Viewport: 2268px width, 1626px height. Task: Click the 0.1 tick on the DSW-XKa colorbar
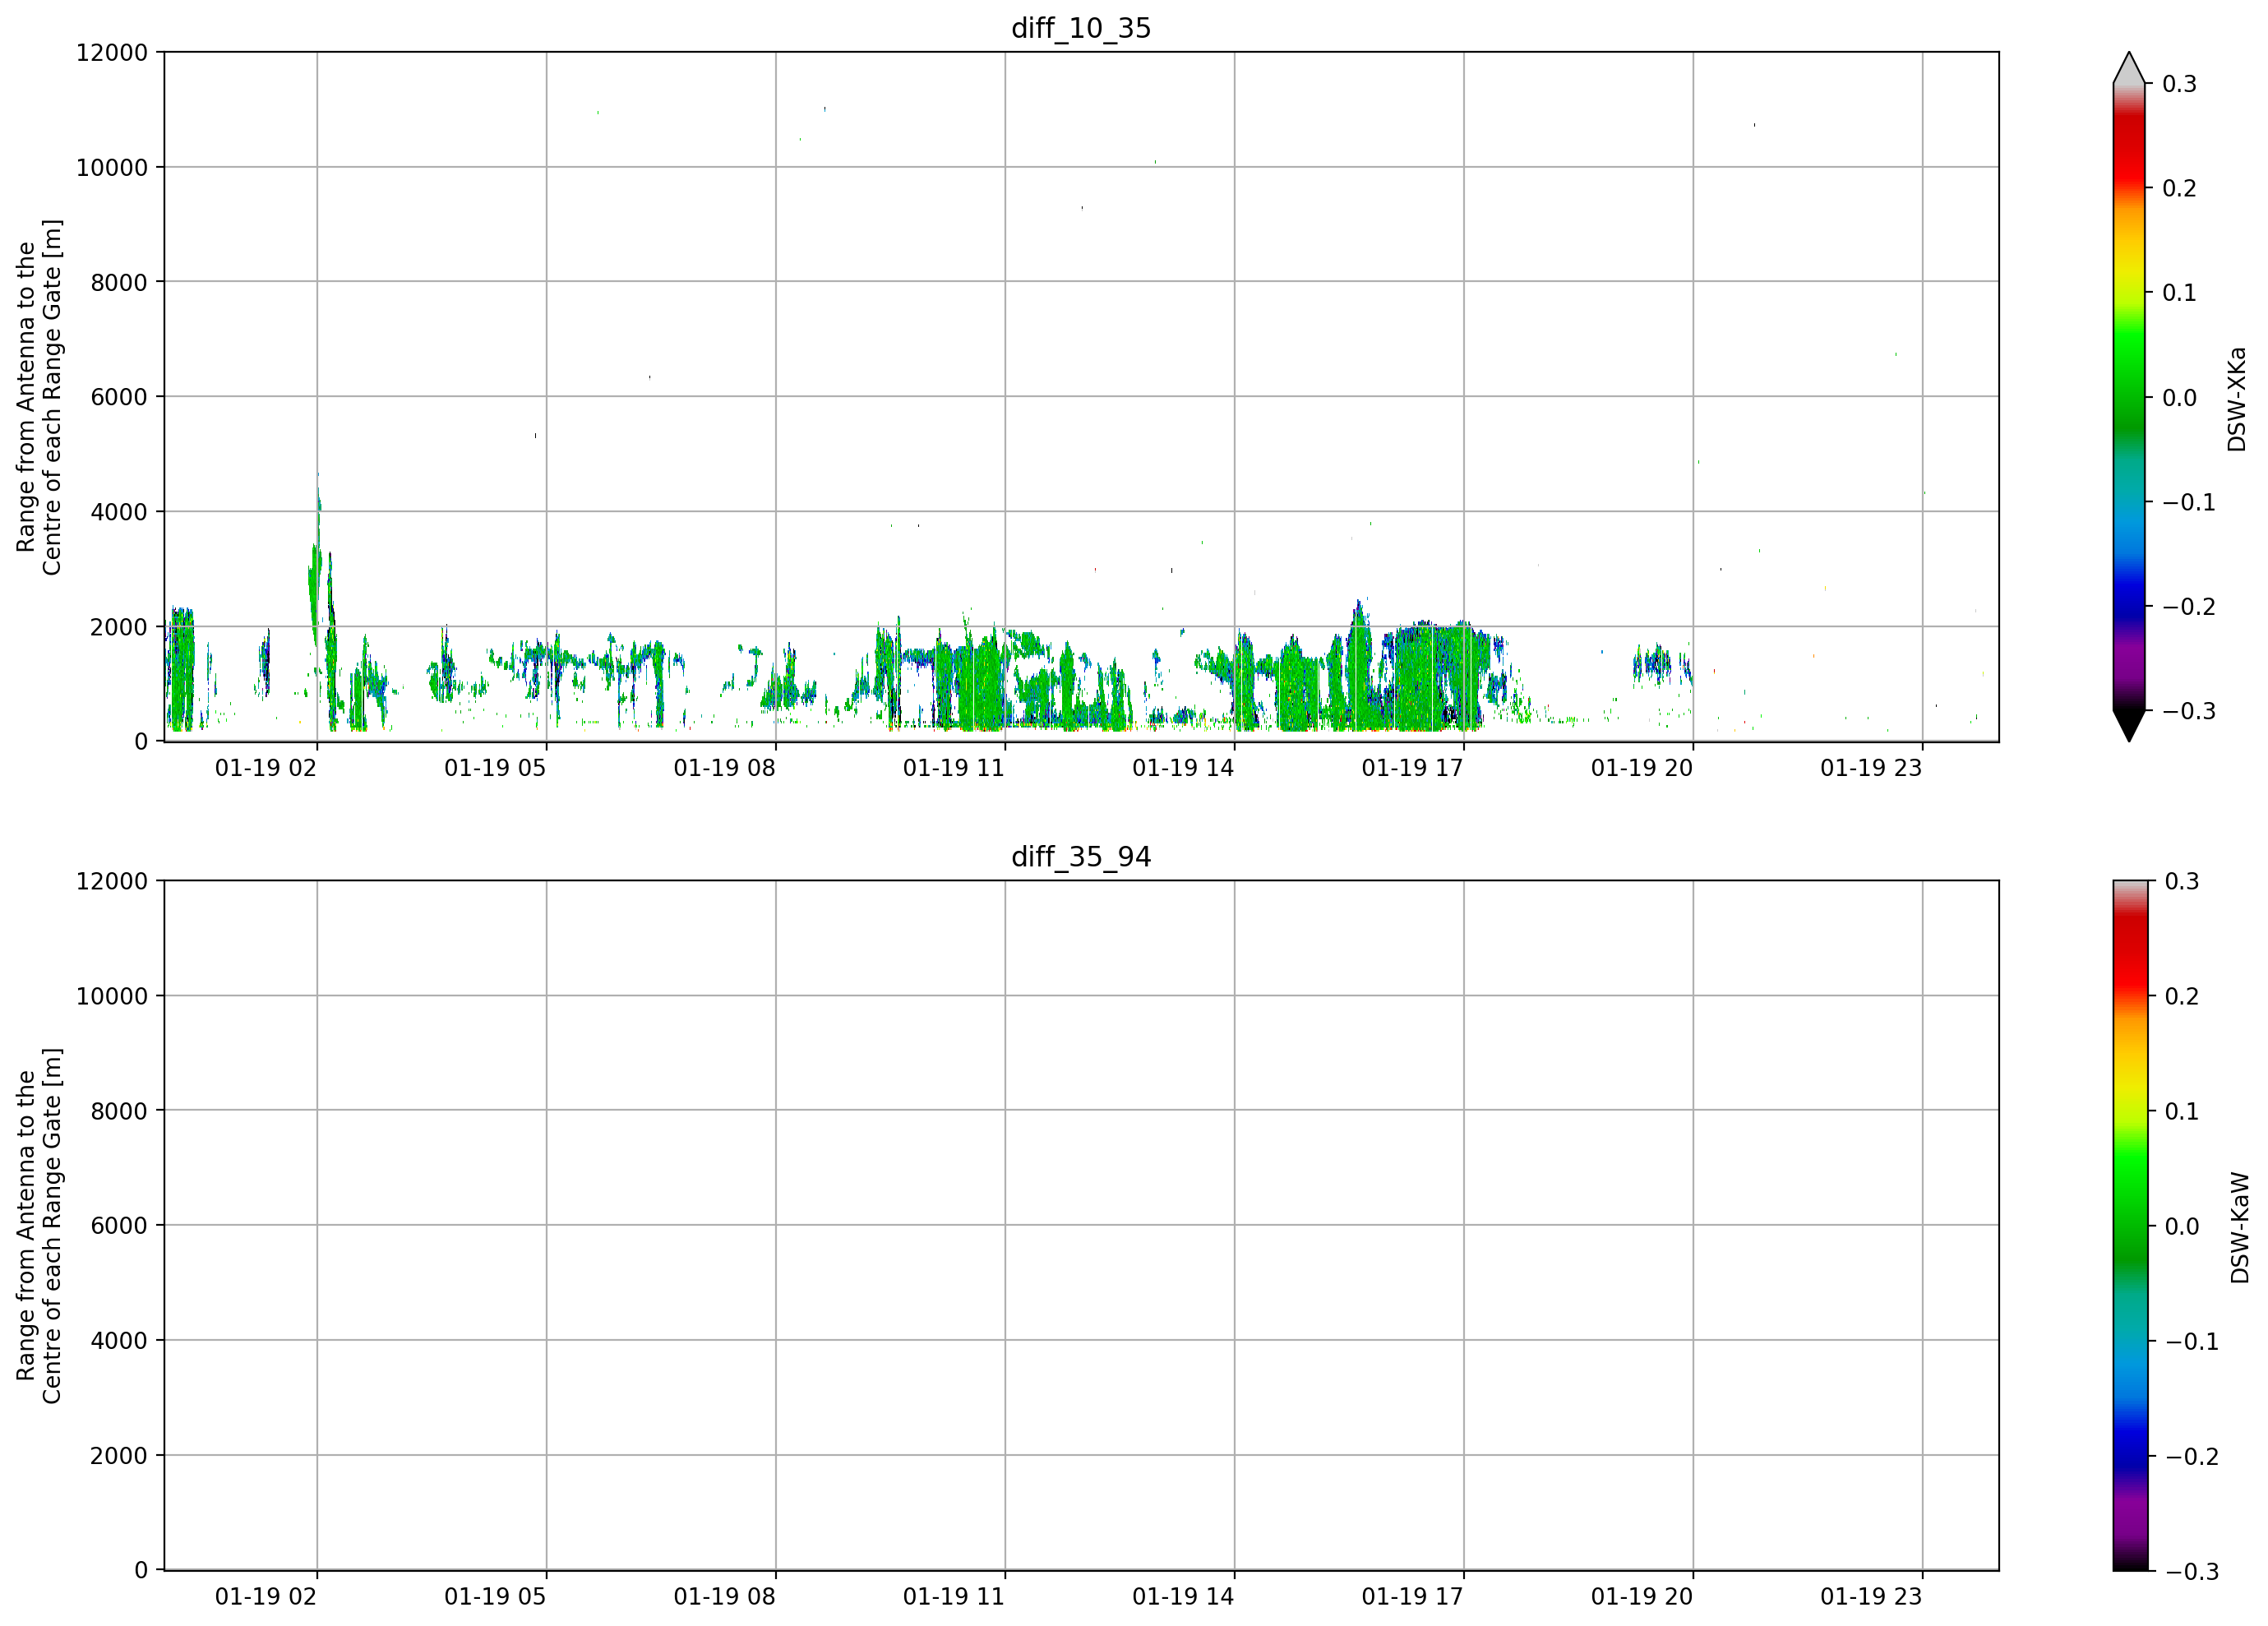coord(2179,293)
